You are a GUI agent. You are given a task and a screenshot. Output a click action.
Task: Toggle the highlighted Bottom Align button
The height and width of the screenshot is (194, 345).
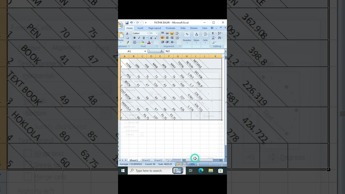point(172,33)
